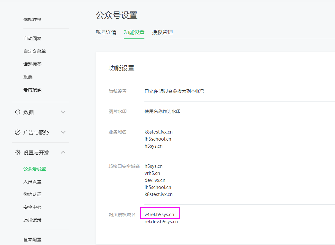Switch to the 帐号详情 tab
The image size is (335, 245).
click(106, 32)
